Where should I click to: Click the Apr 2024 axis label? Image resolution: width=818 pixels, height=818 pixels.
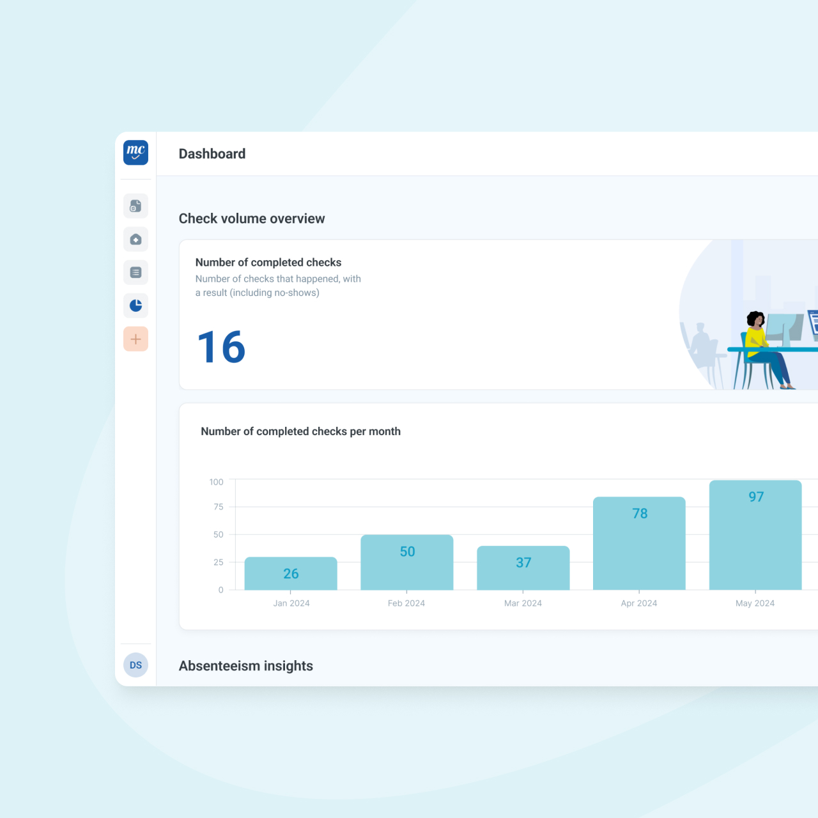click(x=639, y=603)
